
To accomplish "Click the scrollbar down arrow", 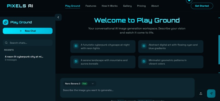I will [x=219, y=73].
